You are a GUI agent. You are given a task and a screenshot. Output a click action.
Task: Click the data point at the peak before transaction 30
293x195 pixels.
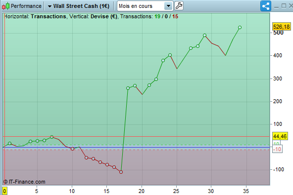[x=204, y=35]
